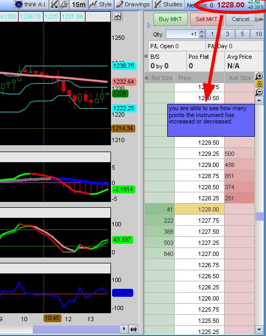Set quantity preset to 3
The width and height of the screenshot is (266, 336).
tap(227, 34)
